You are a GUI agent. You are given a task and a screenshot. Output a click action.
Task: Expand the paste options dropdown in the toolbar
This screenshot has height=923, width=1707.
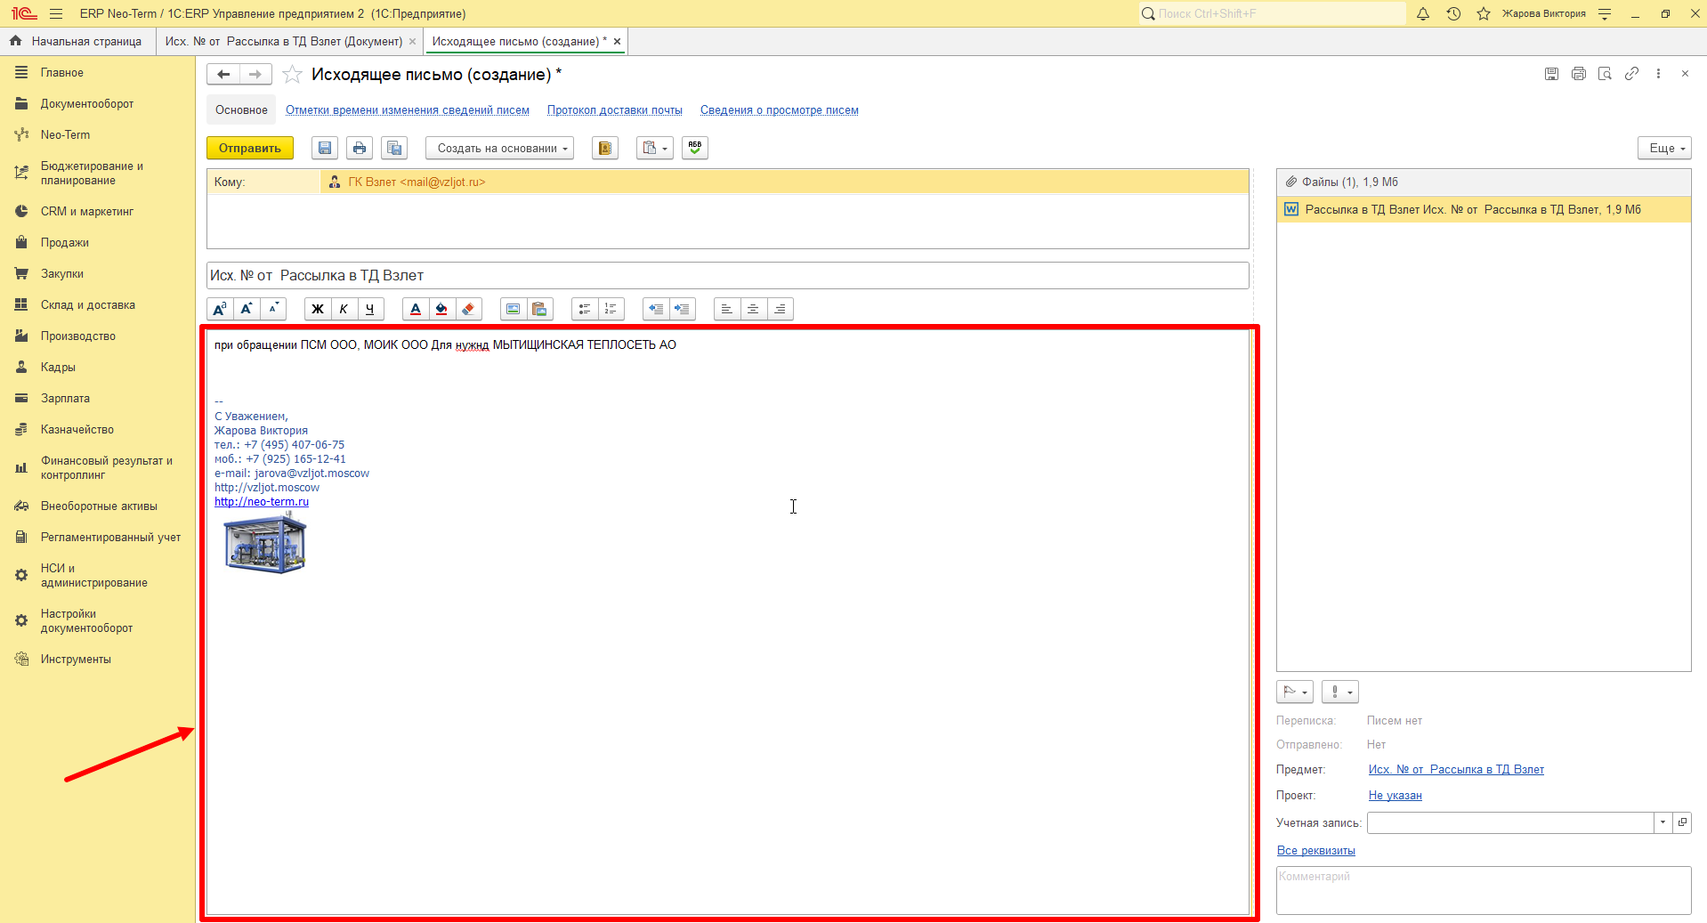point(655,149)
